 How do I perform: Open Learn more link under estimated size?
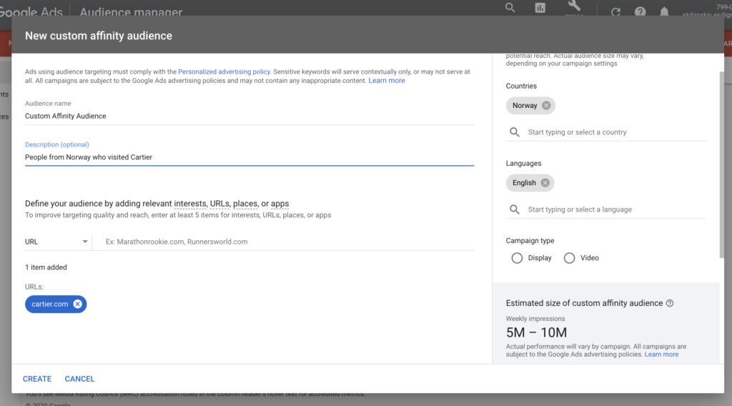pos(661,355)
